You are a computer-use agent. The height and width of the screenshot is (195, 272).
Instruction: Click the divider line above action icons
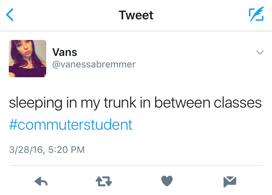(136, 166)
